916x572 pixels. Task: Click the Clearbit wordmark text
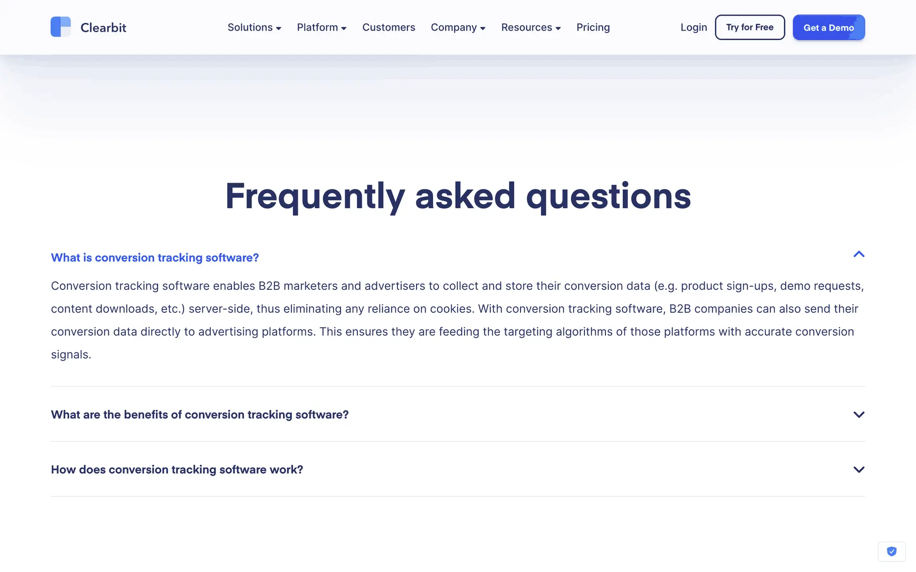103,28
